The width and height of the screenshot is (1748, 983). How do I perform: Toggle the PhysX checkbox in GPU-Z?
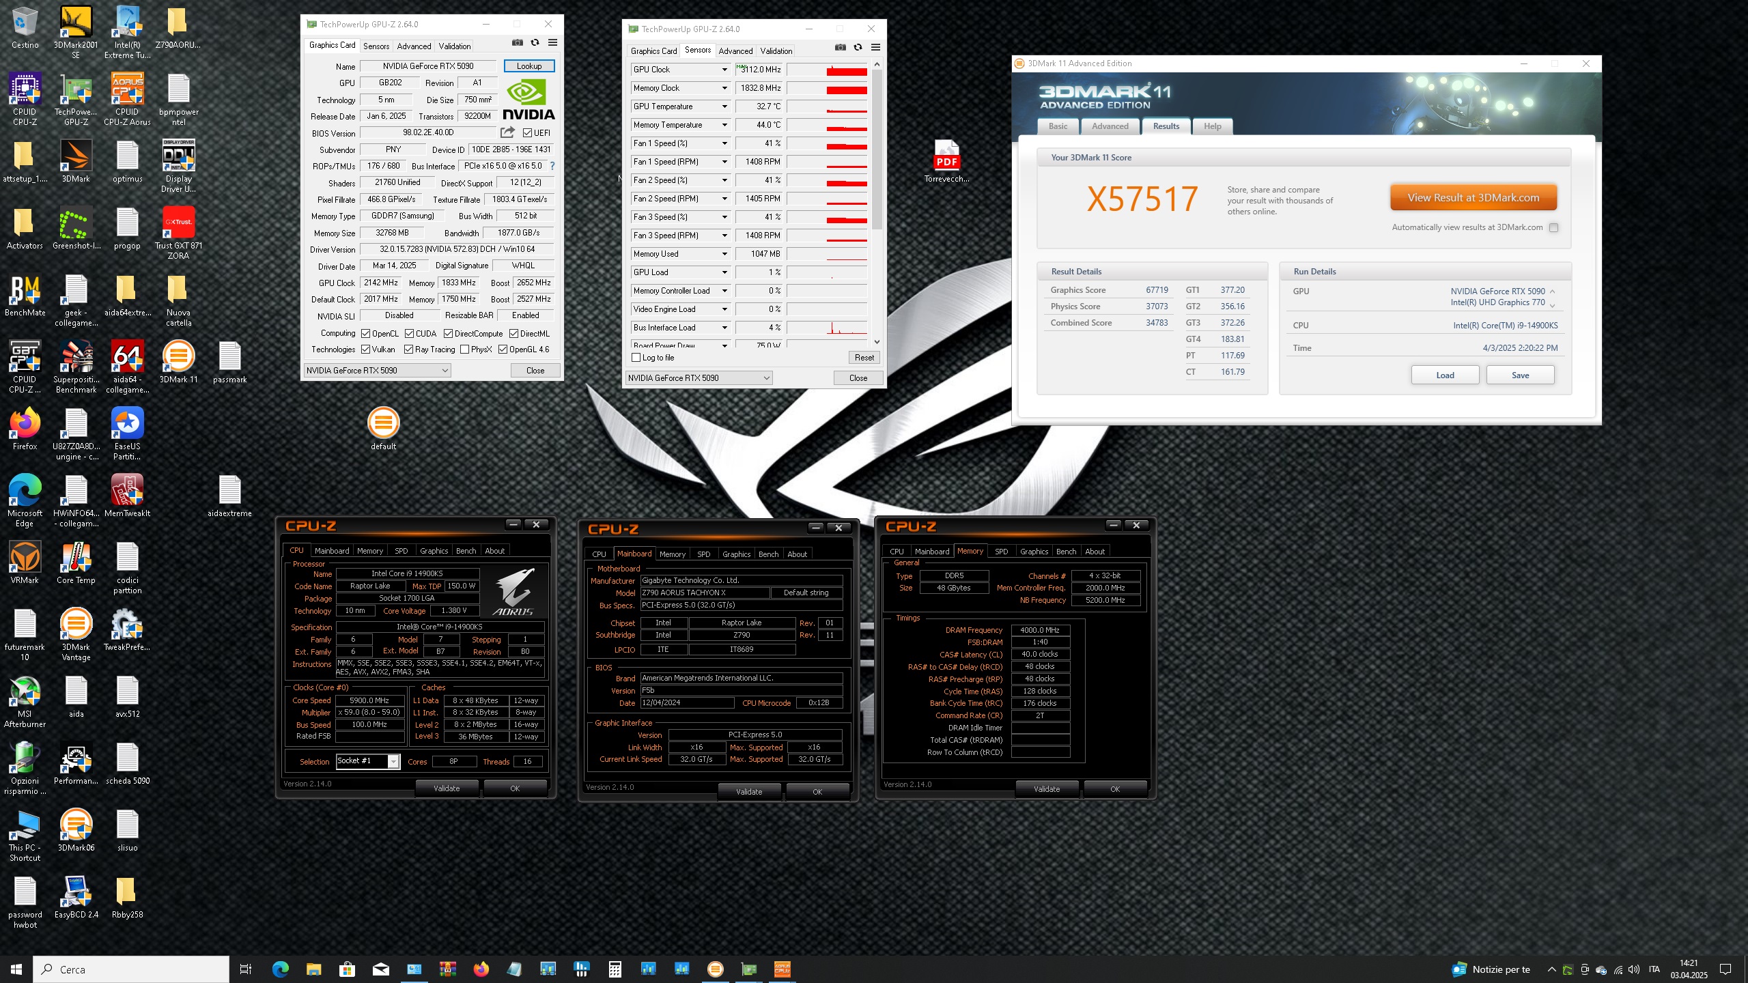click(464, 350)
